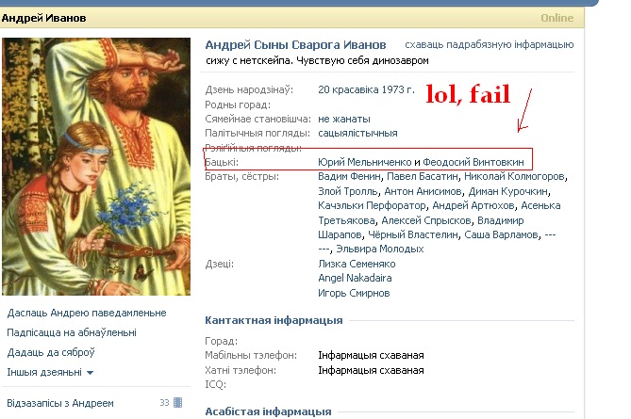This screenshot has height=419, width=631.
Task: Collapse the Кантактная інфармацыя section header
Action: 274,320
